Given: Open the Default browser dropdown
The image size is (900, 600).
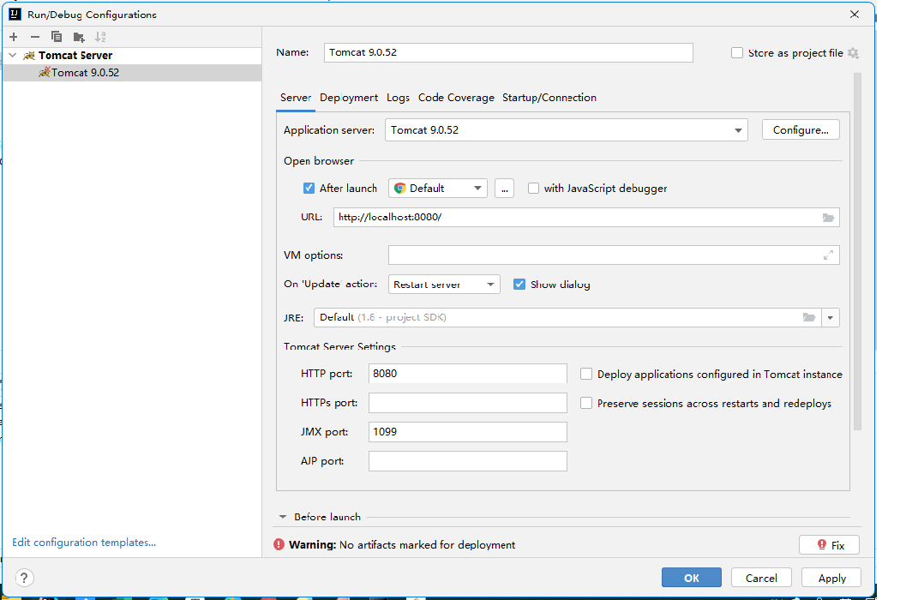Looking at the screenshot, I should [x=438, y=189].
